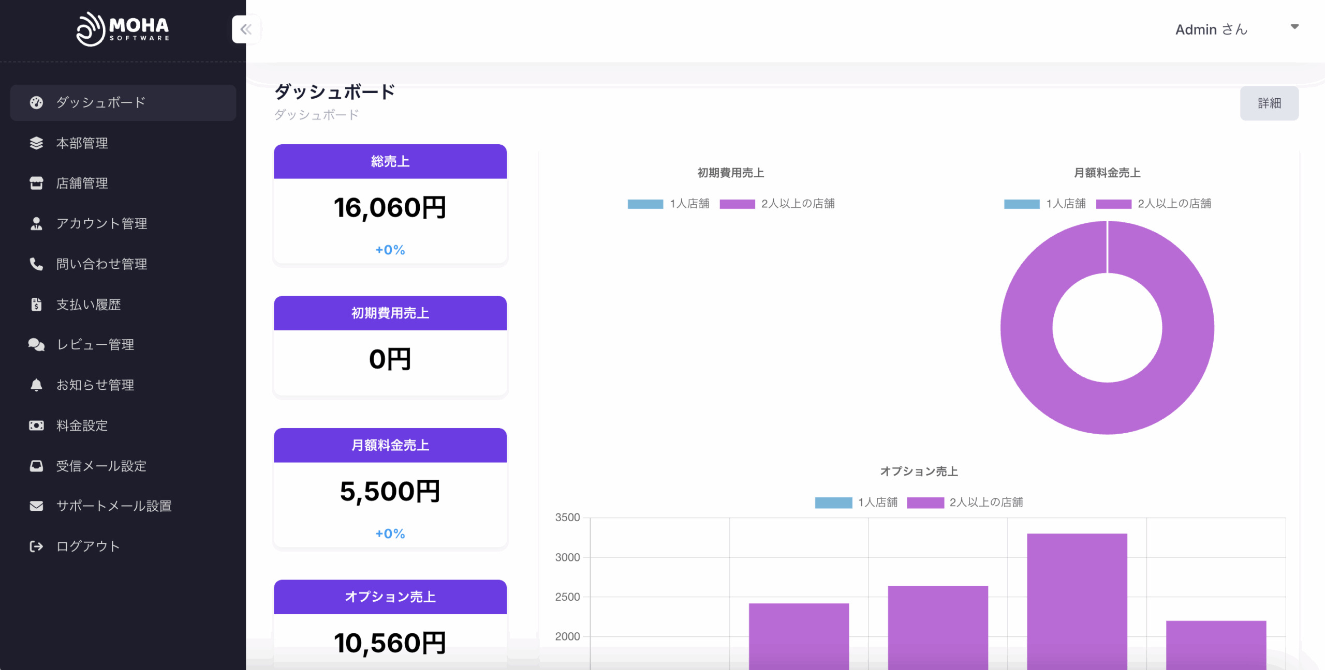Screen dimensions: 1325x670
Task: Click the user icon beside アカウント管理
Action: pyautogui.click(x=36, y=223)
